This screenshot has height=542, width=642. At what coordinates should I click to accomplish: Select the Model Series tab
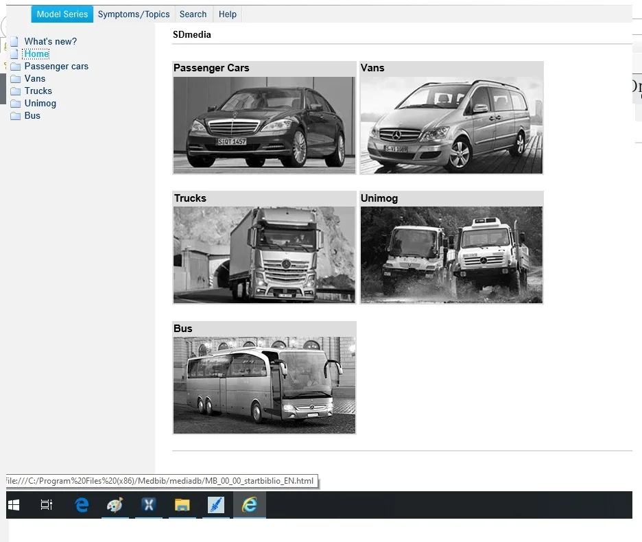pos(62,14)
